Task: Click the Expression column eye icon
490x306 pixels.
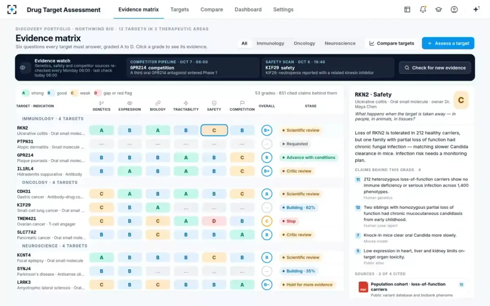Action: click(130, 103)
